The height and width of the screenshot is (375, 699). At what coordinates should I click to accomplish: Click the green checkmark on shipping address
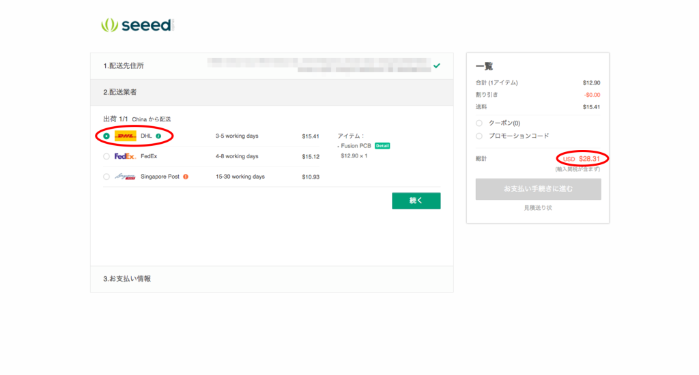tap(436, 66)
